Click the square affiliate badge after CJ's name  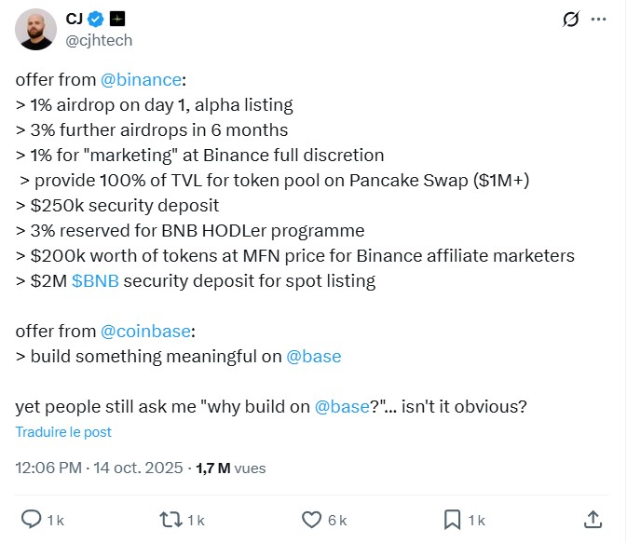(118, 19)
